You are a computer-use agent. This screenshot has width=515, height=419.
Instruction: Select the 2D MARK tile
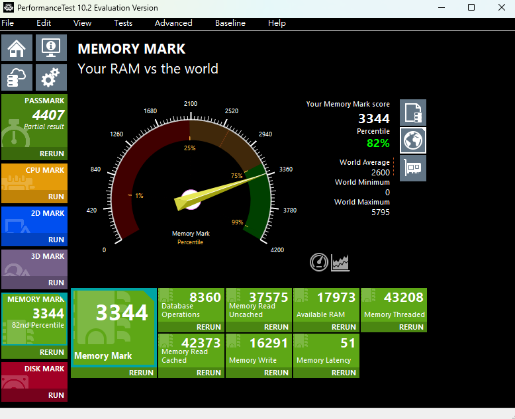34,220
